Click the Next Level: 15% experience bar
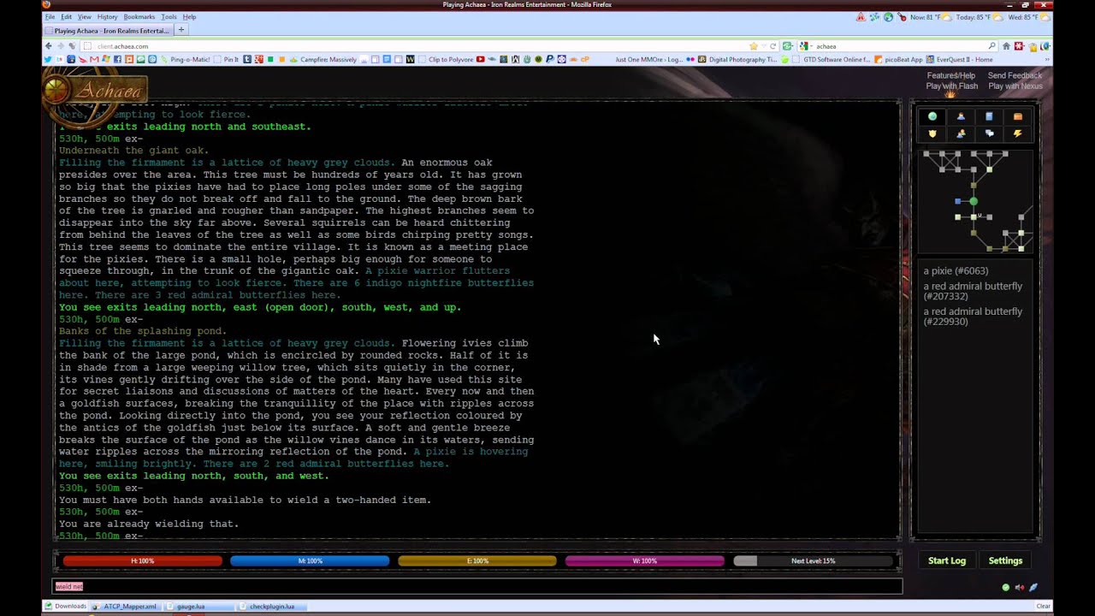The image size is (1095, 616). (x=813, y=561)
